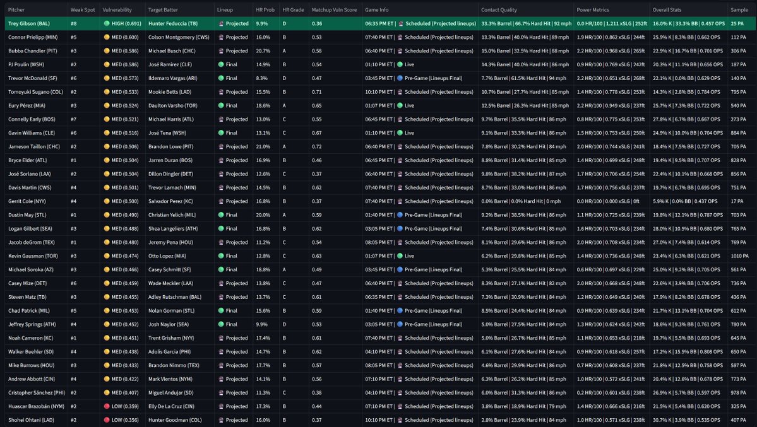Click blue Pre-Game dot in Chad Patrick row

coord(400,311)
